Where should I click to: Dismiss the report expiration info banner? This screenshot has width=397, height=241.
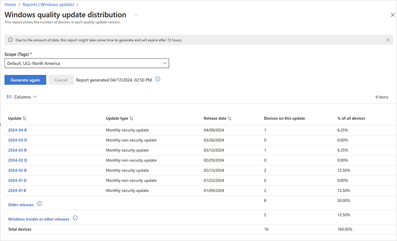(x=388, y=40)
